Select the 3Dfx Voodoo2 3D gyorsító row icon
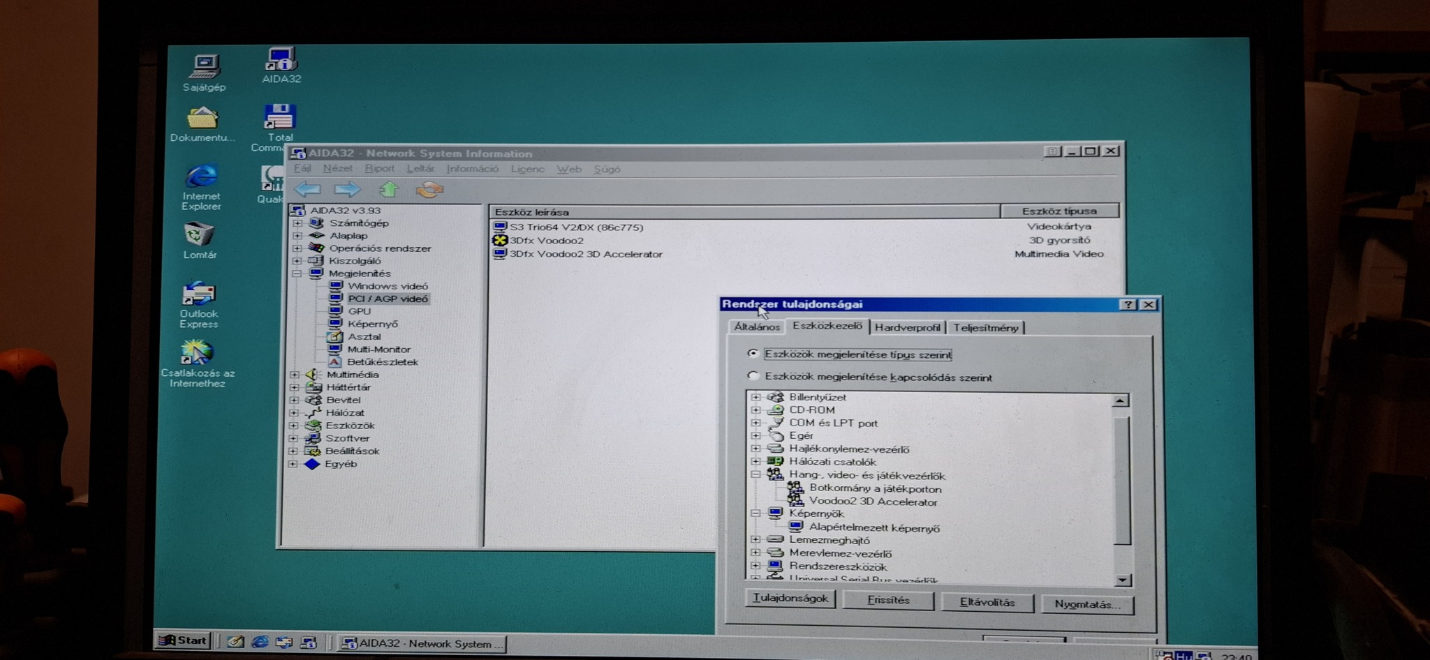 (500, 240)
